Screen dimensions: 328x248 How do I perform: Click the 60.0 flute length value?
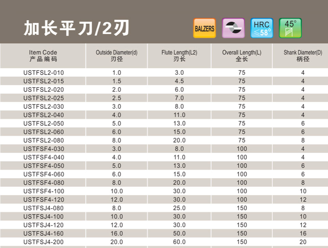point(179,242)
